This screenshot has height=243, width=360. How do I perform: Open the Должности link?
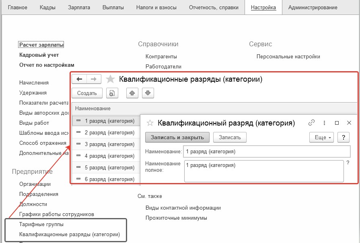coord(33,204)
